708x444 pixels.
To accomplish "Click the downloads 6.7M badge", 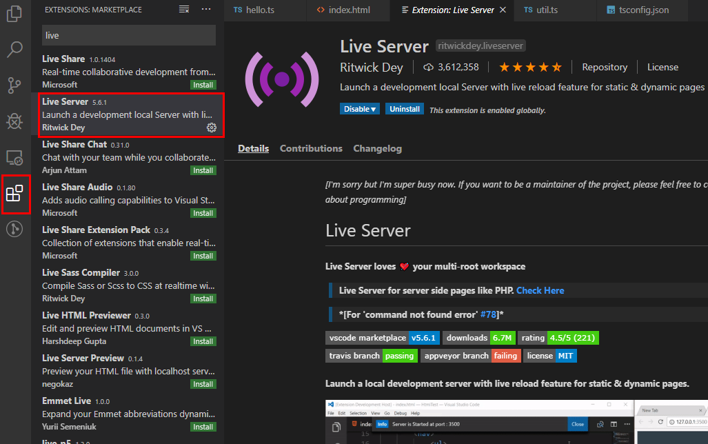I will 478,338.
